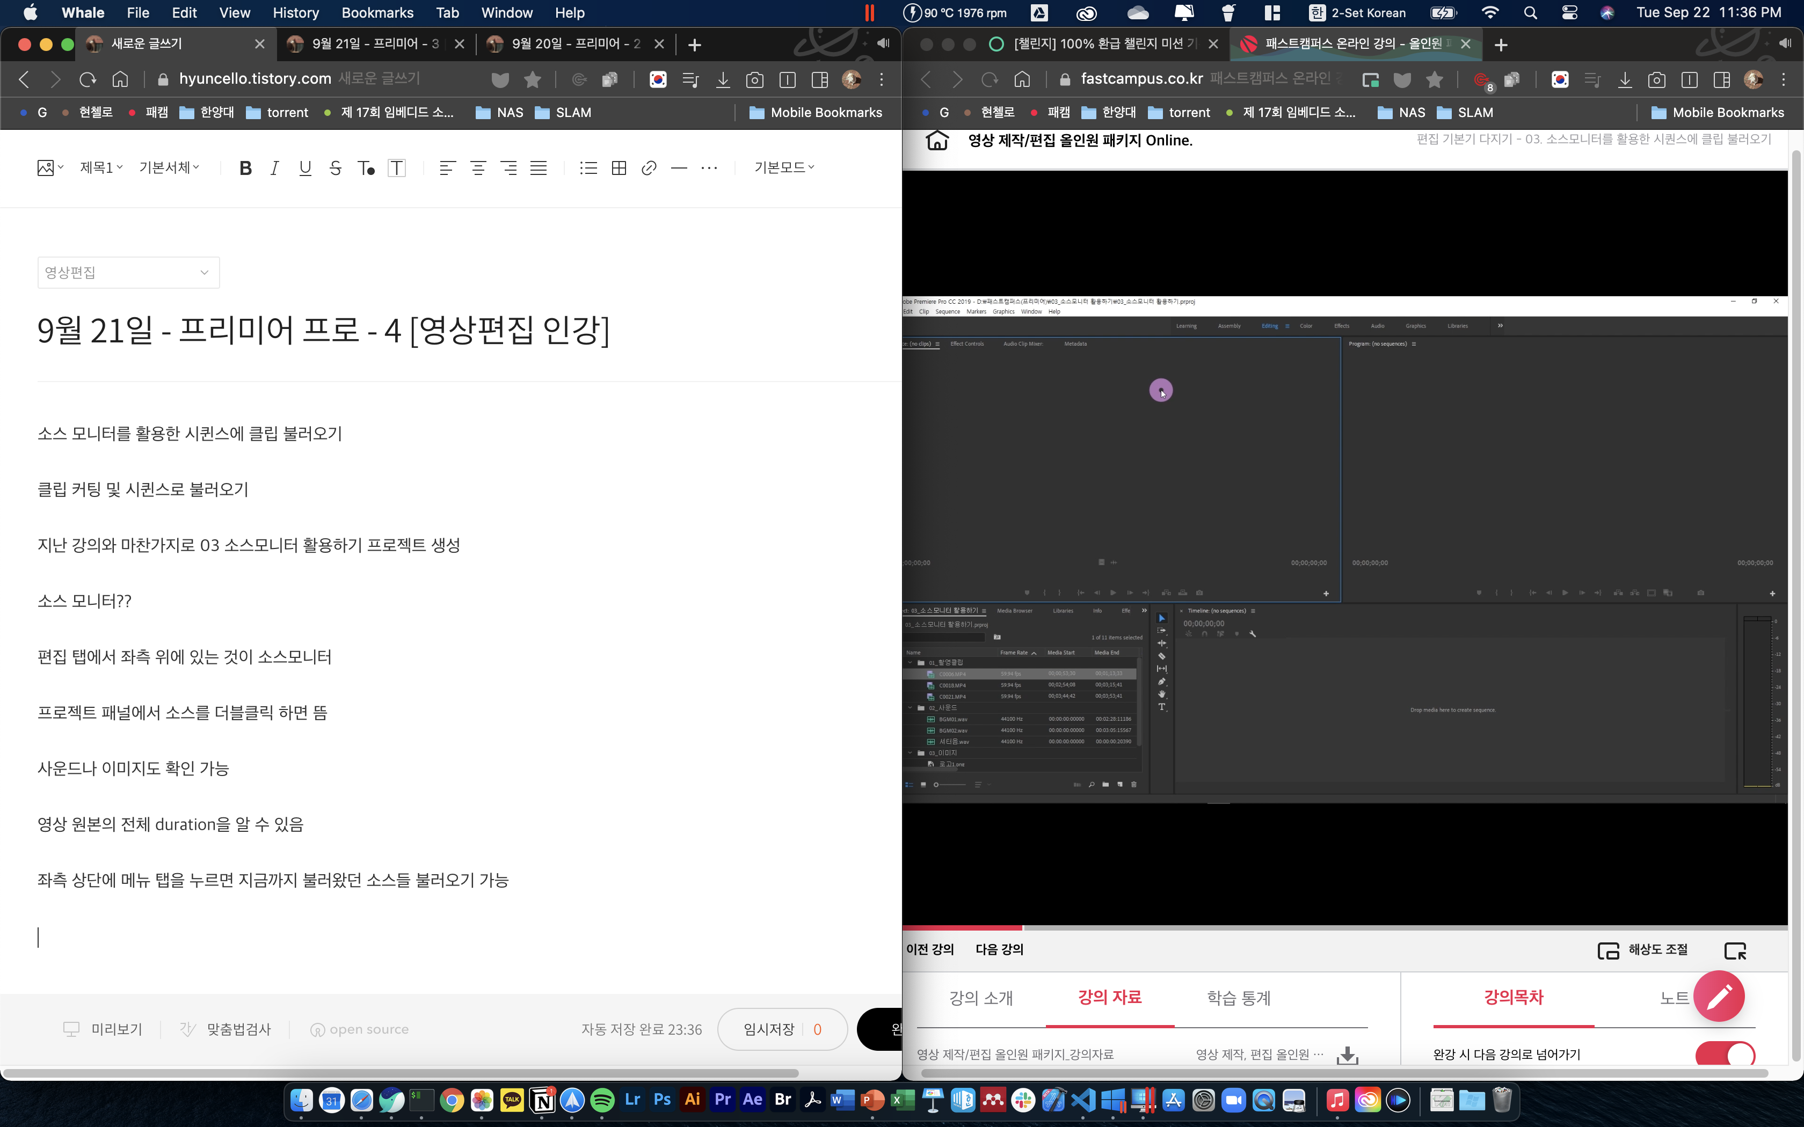The height and width of the screenshot is (1127, 1804).
Task: Toggle the auto-advance to next lecture switch
Action: click(1724, 1054)
